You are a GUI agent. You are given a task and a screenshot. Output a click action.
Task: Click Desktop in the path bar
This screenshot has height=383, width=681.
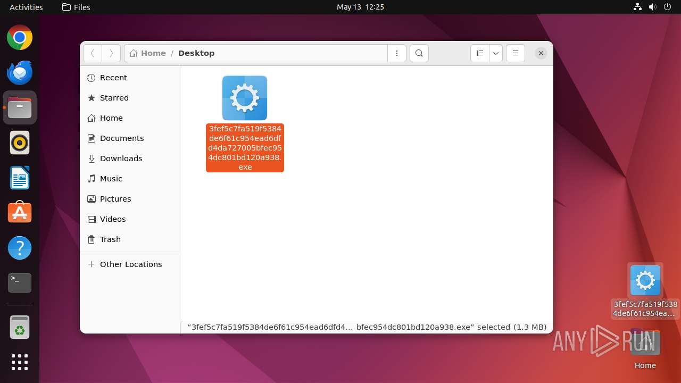click(x=196, y=53)
